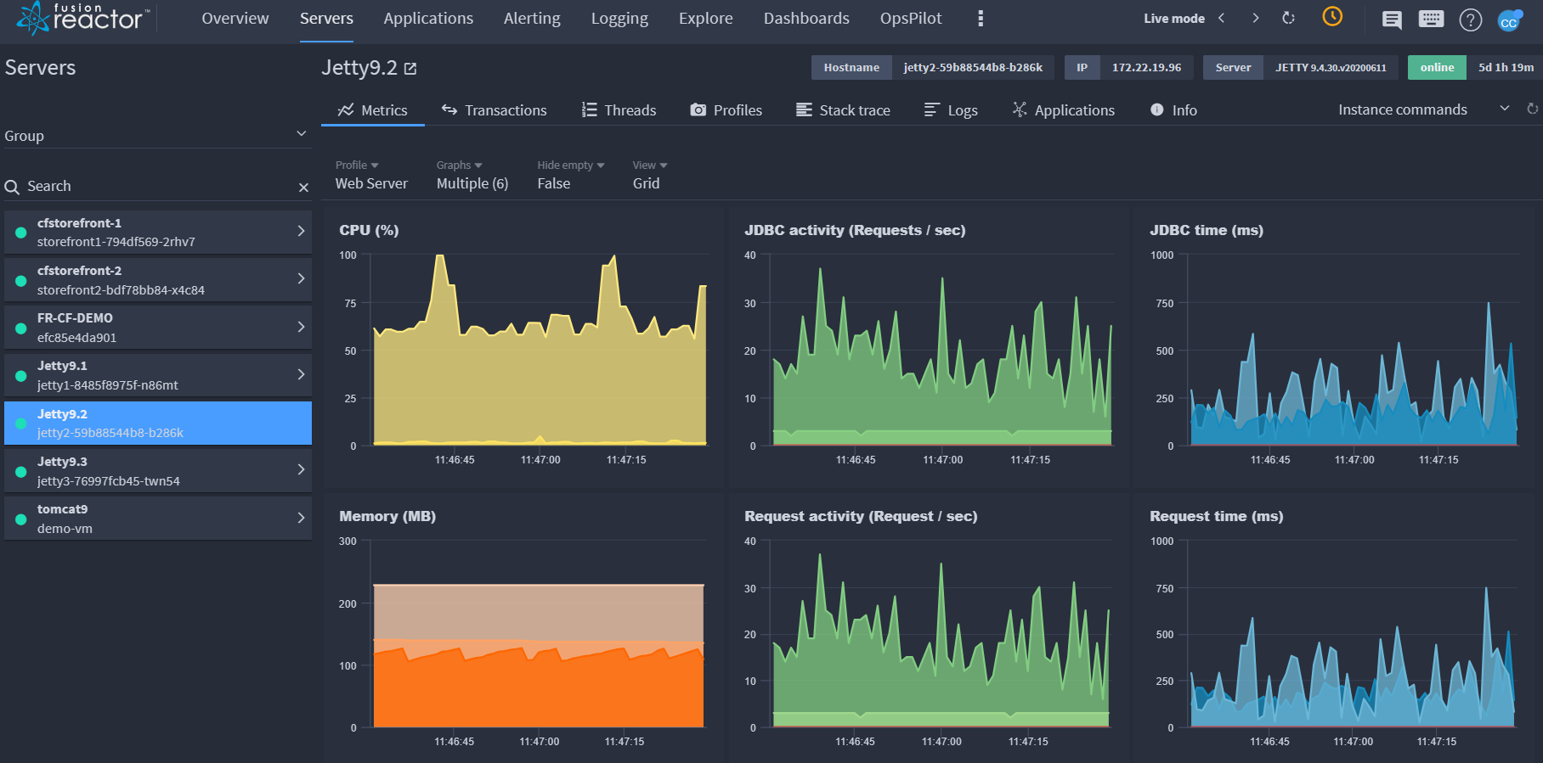
Task: Click the JDBC time (ms) chart
Action: pos(1354,350)
